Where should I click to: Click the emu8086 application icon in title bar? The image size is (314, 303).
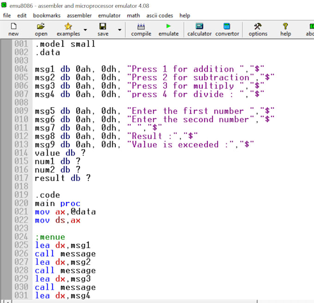tap(4, 5)
